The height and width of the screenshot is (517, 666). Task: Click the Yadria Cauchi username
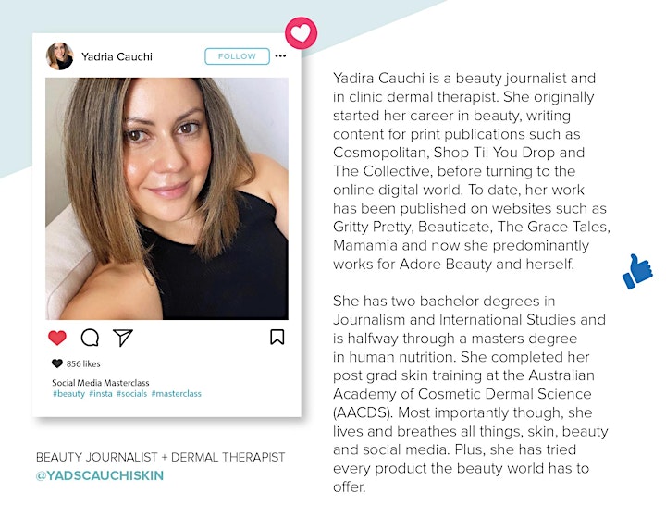tap(117, 56)
